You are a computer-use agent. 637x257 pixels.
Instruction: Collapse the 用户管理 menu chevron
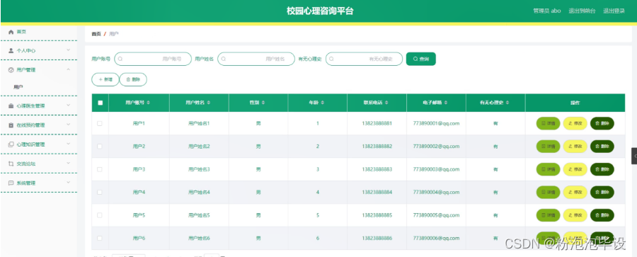point(68,69)
